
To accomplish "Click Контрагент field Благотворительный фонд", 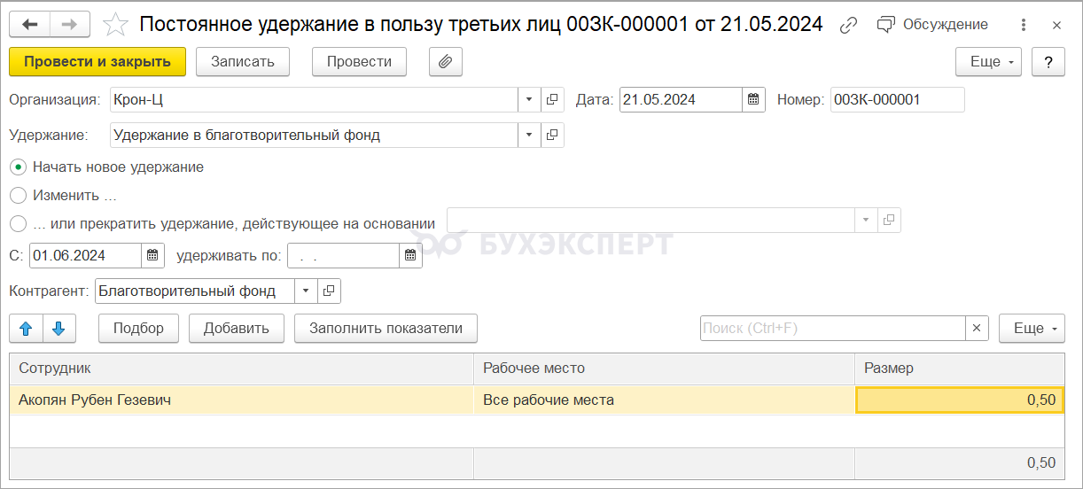I will [194, 291].
